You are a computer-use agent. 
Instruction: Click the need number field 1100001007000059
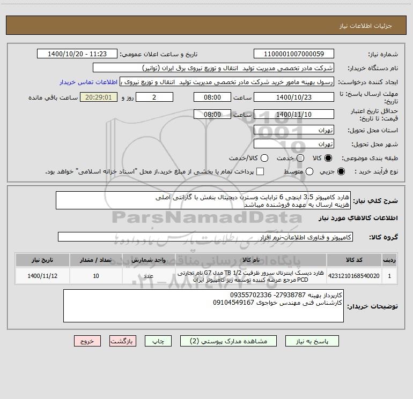coord(294,54)
